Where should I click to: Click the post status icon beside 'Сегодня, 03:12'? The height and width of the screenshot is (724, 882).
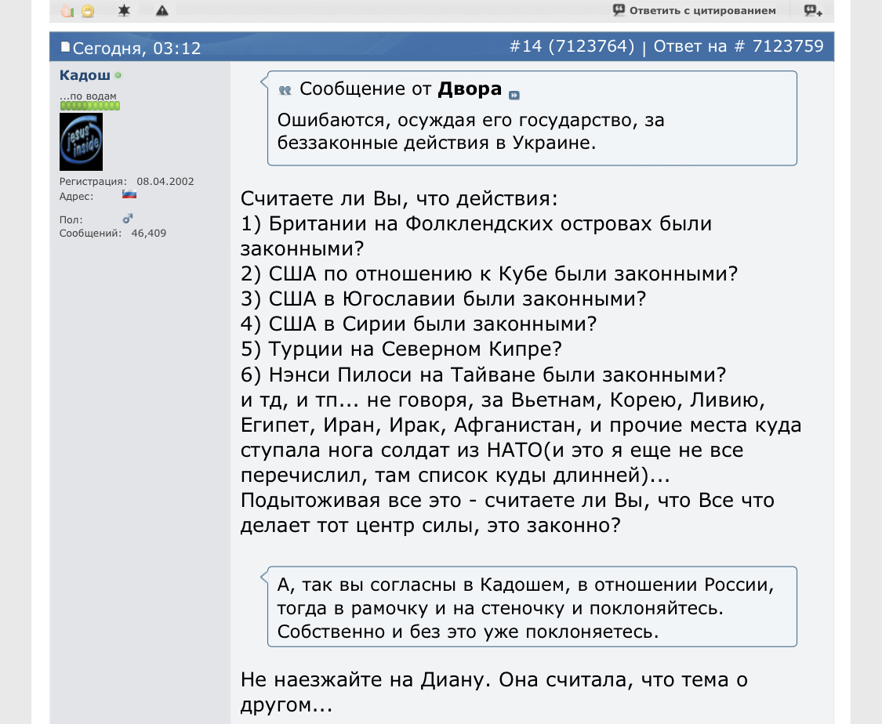tap(65, 48)
